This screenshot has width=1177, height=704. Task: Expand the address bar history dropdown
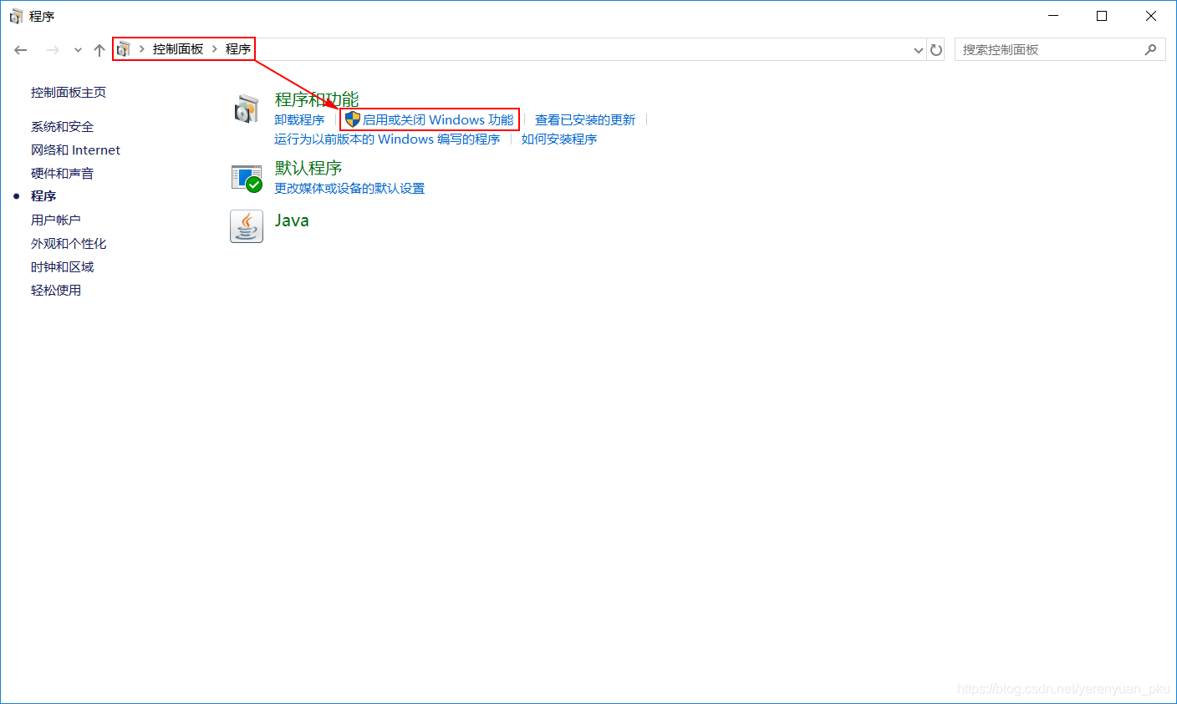[919, 50]
